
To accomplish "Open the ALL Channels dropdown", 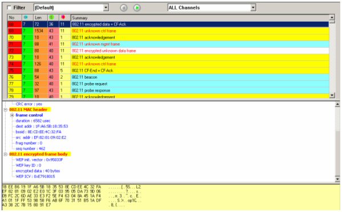I will [253, 7].
